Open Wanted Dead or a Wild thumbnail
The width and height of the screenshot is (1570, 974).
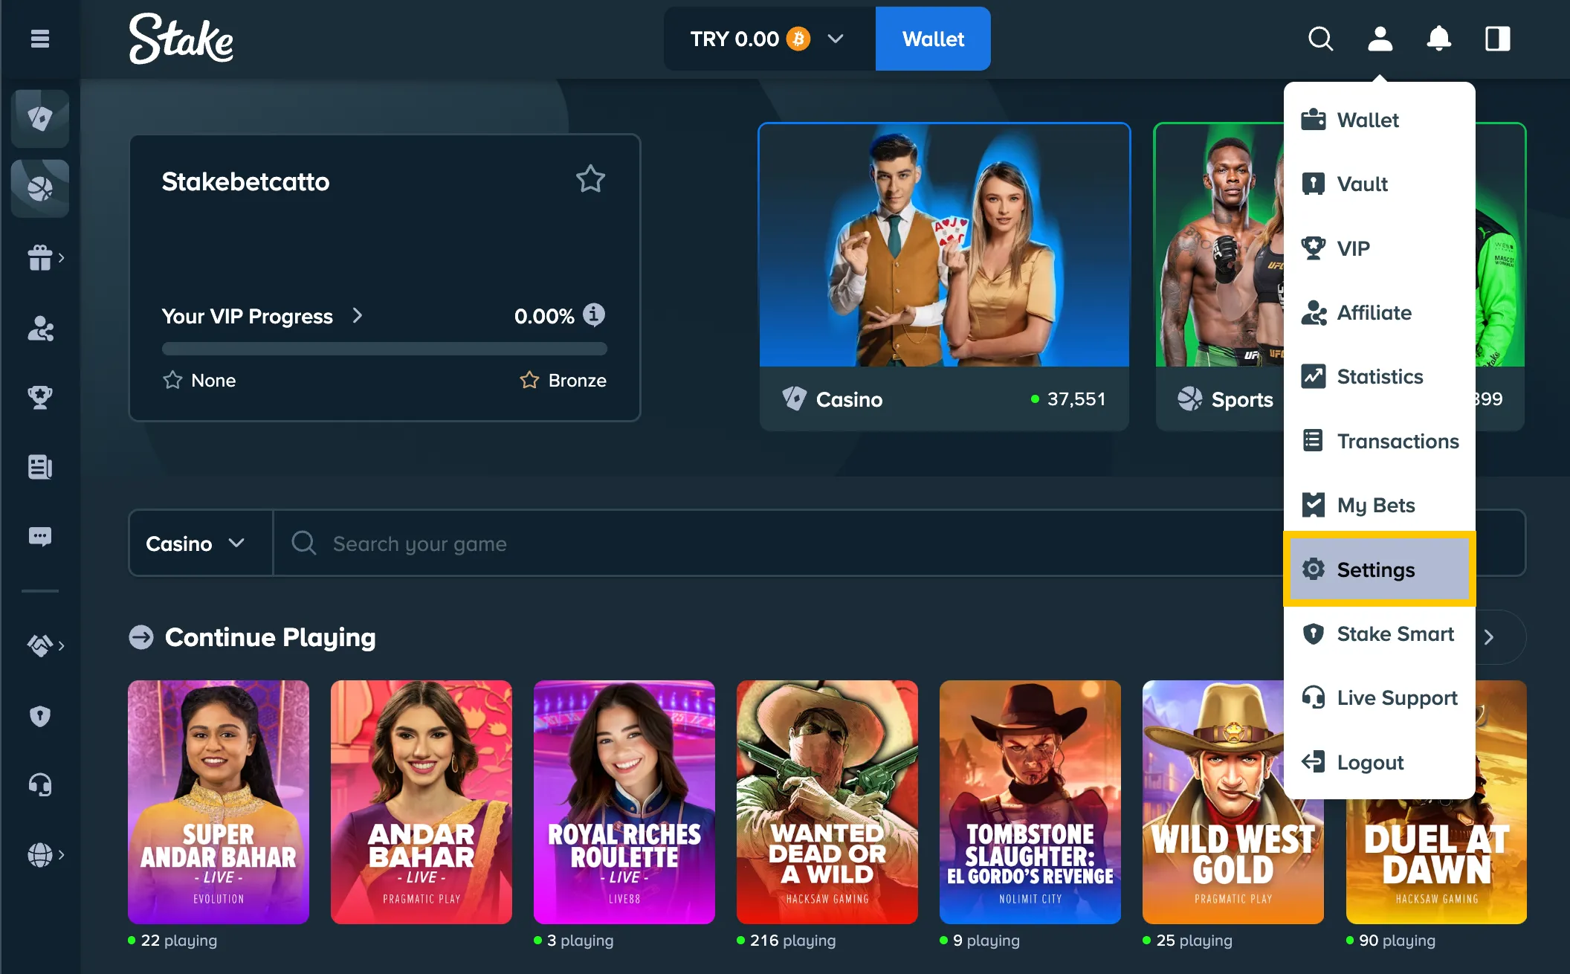[827, 802]
